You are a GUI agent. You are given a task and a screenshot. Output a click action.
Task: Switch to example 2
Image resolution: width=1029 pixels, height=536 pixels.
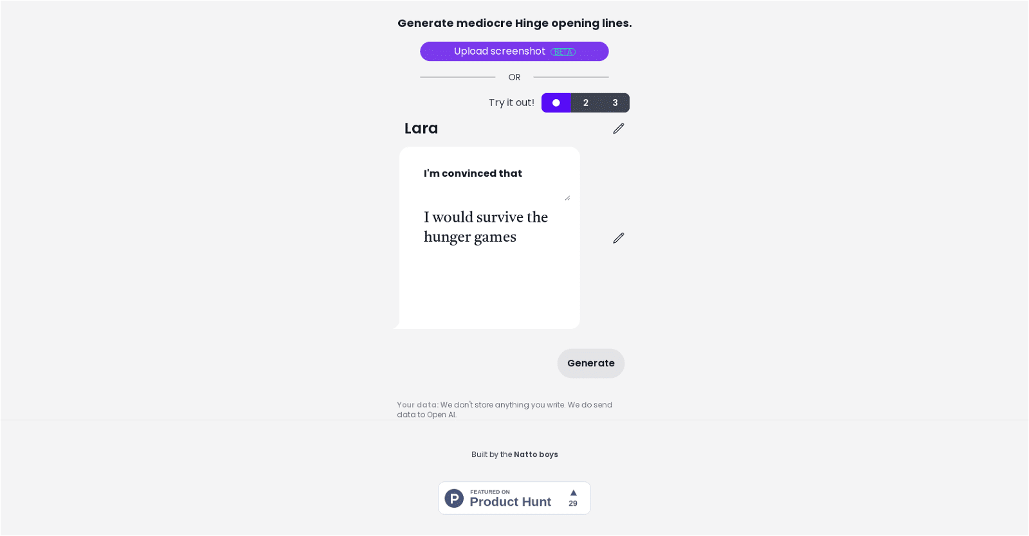[586, 103]
